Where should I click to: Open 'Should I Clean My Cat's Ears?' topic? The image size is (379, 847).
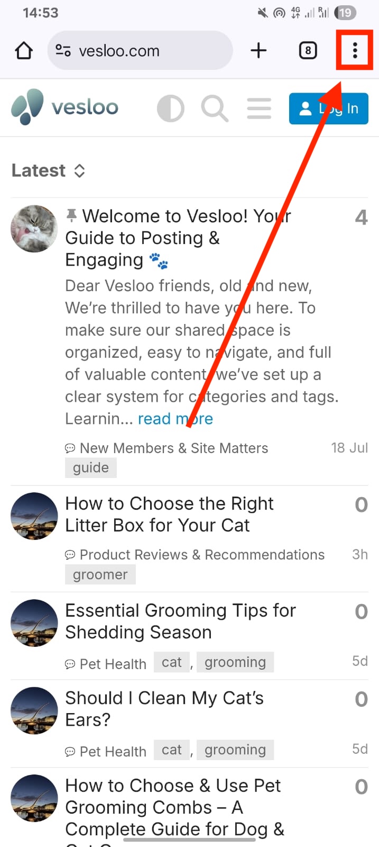(164, 709)
